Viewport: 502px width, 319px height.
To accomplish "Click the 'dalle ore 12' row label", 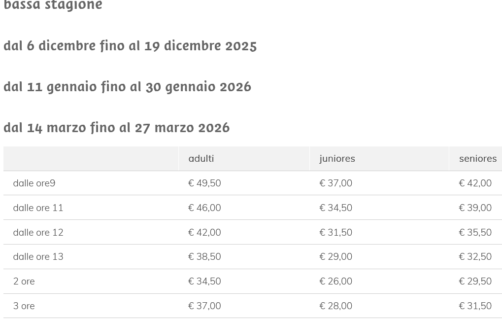I will 38,232.
